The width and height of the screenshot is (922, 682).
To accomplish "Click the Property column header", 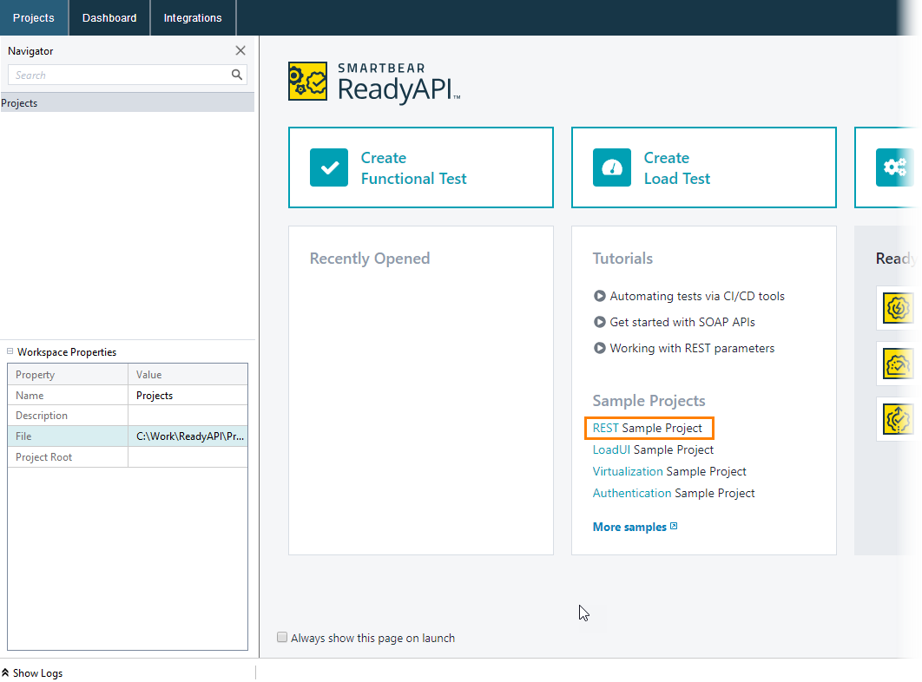I will pyautogui.click(x=68, y=375).
